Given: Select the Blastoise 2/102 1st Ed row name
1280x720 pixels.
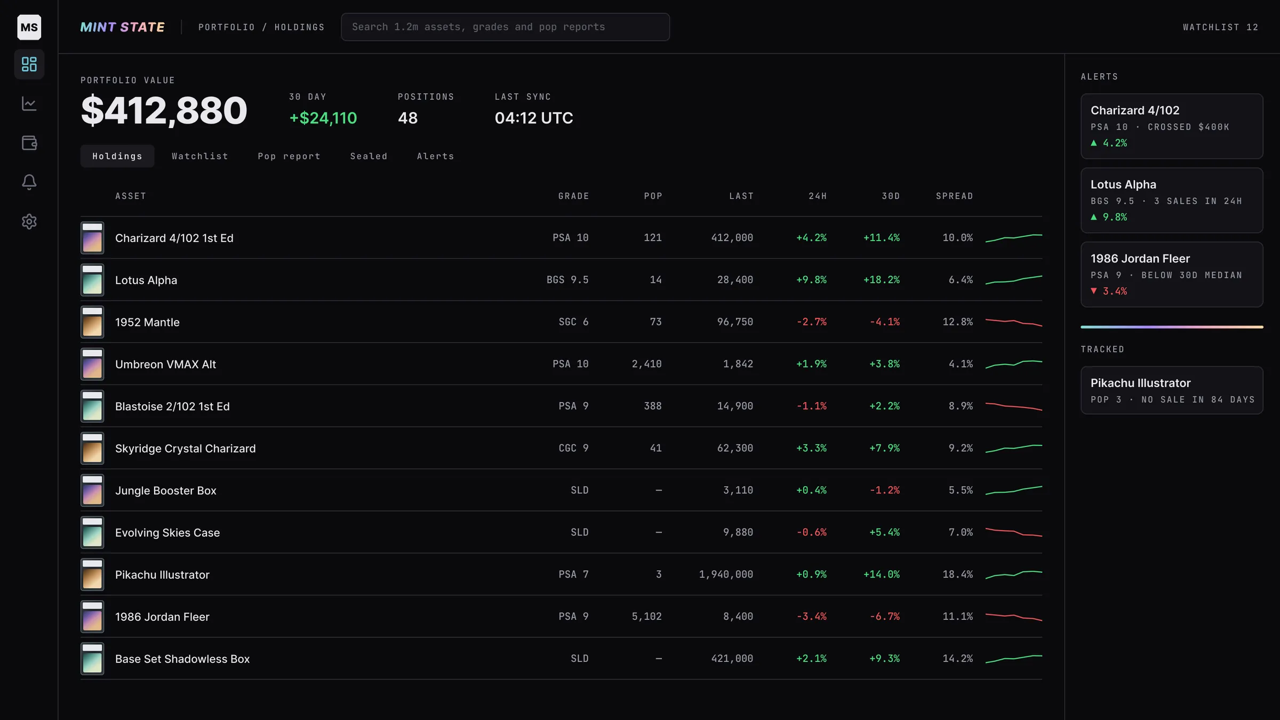Looking at the screenshot, I should pyautogui.click(x=172, y=406).
